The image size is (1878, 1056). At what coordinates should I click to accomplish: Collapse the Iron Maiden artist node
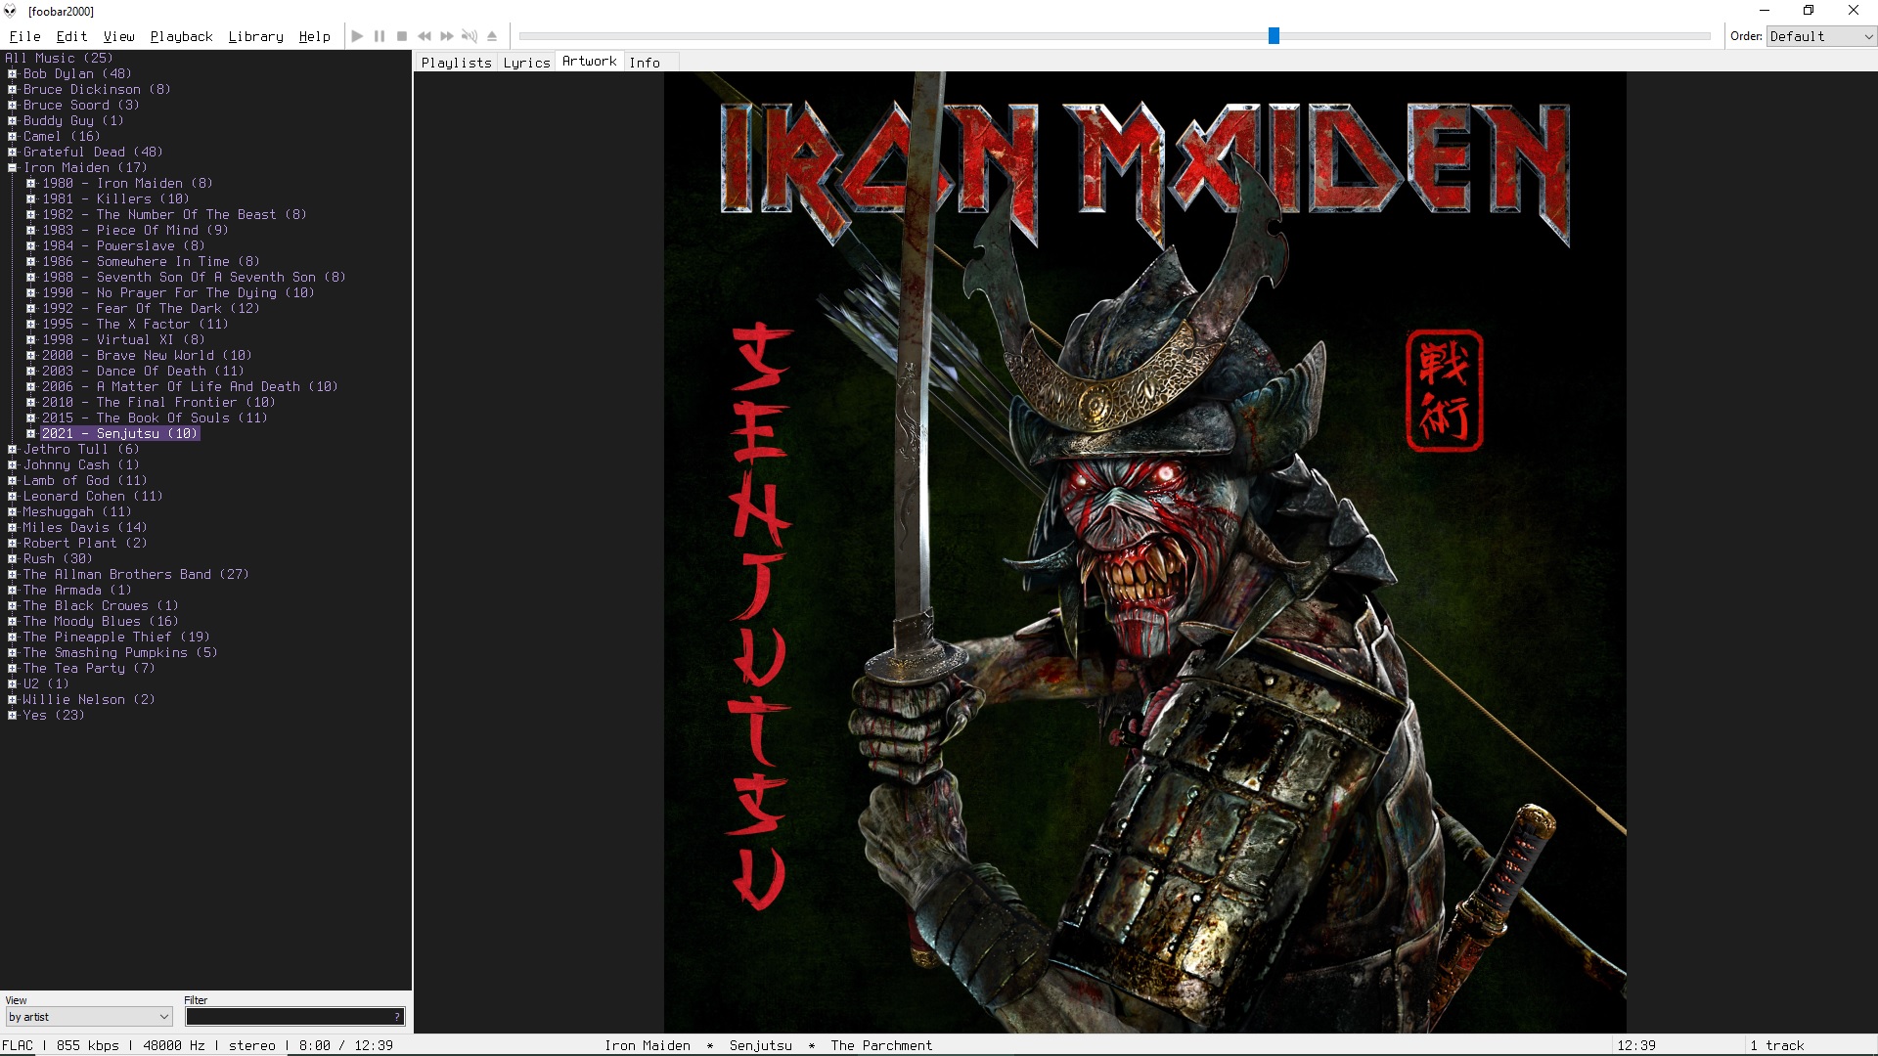coord(13,167)
